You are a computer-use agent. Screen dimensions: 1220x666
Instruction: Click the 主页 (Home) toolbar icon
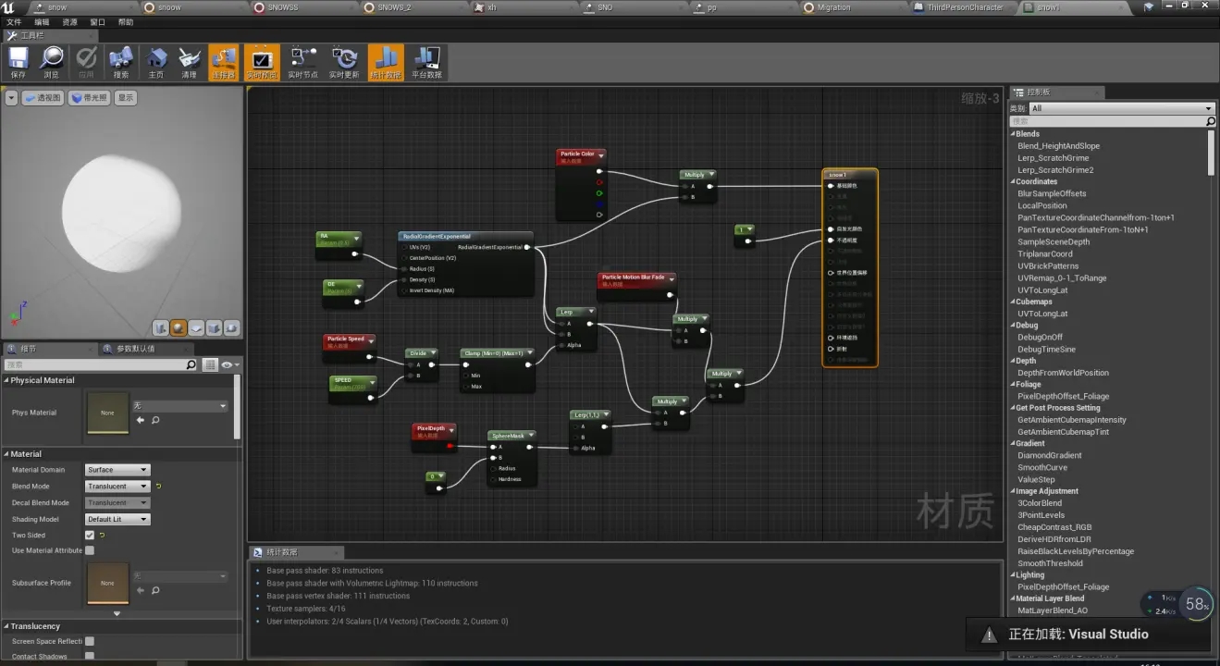(x=155, y=61)
